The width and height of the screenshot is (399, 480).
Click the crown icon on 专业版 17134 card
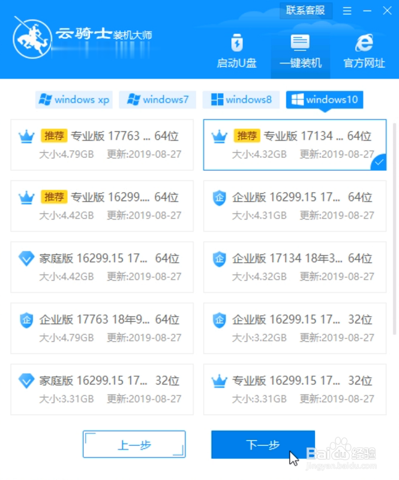(219, 136)
